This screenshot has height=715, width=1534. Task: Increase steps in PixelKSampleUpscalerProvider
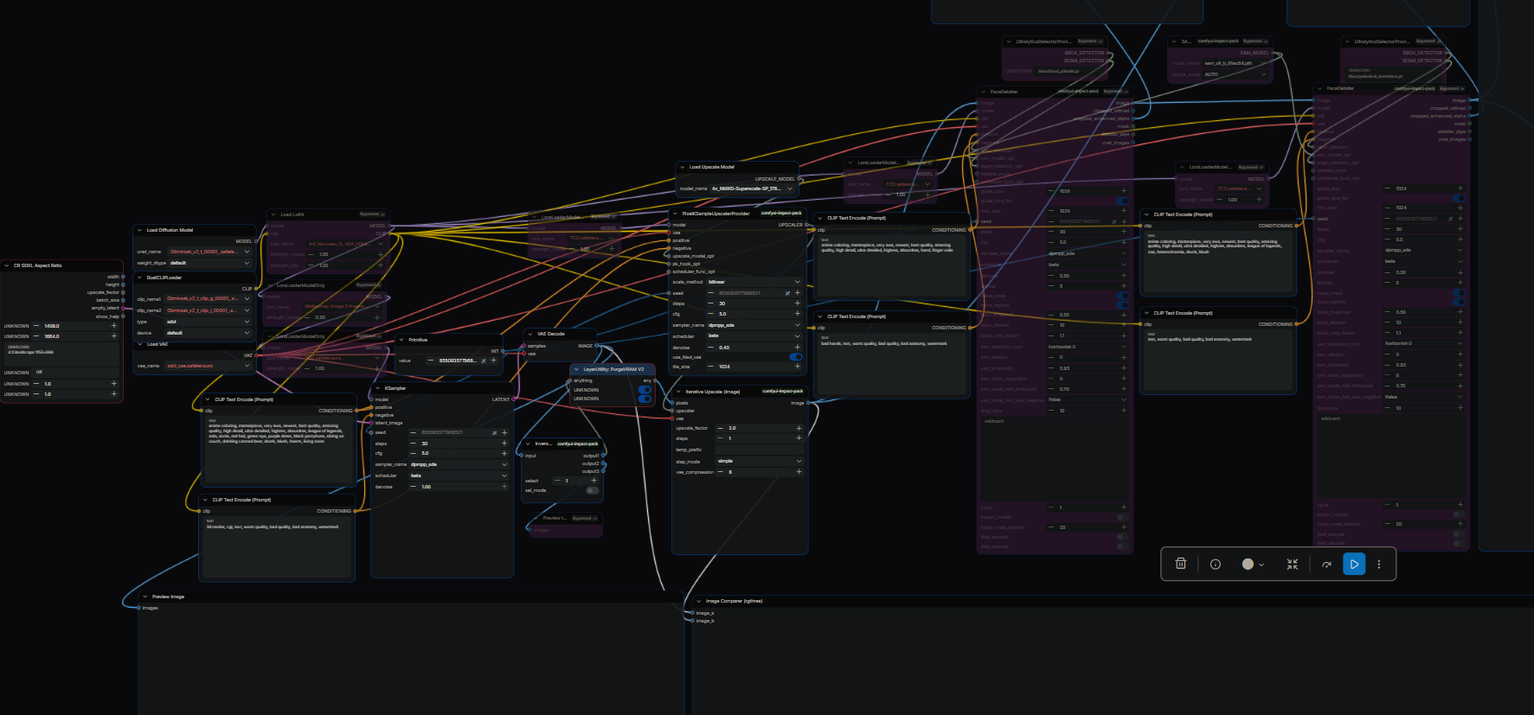point(798,303)
